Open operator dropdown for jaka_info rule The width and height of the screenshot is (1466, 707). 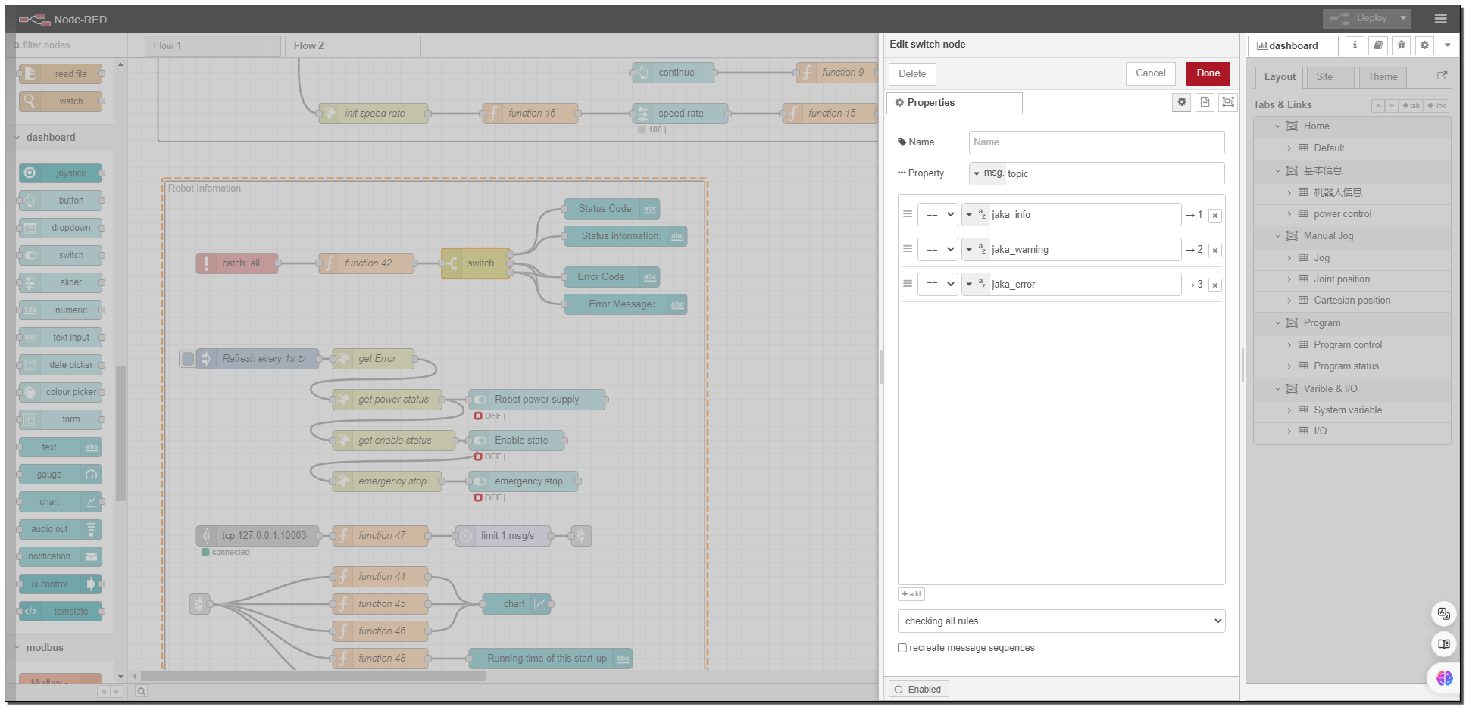[938, 215]
